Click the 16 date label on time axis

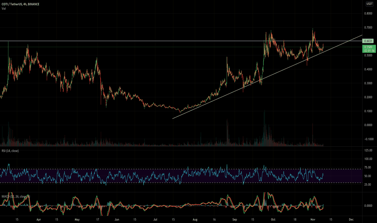214,220
